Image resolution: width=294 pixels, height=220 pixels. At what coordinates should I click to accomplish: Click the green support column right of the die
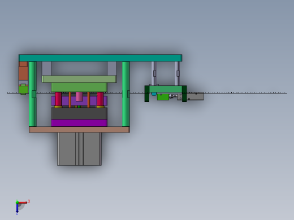coord(126,94)
